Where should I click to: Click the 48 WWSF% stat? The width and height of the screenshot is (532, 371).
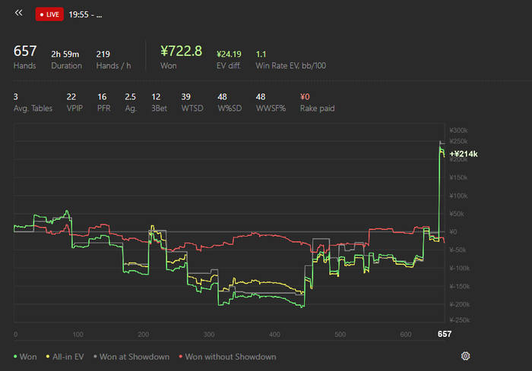coord(271,102)
